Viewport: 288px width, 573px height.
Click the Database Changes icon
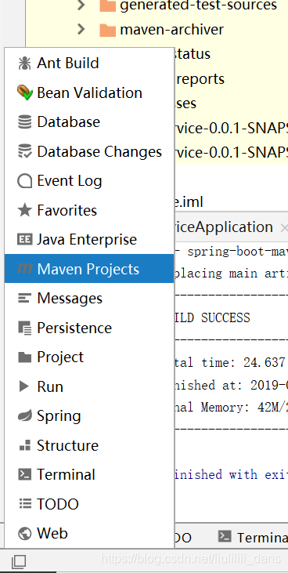coord(24,151)
